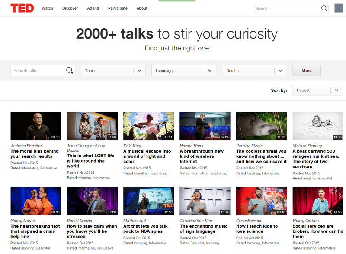Image resolution: width=346 pixels, height=254 pixels.
Task: Open "How to stay calm when" link
Action: pos(92,231)
